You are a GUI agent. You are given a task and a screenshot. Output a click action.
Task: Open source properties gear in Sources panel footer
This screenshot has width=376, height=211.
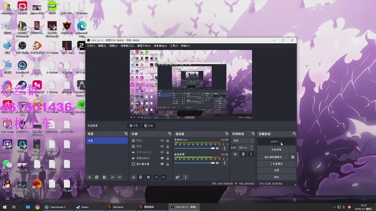tap(149, 177)
